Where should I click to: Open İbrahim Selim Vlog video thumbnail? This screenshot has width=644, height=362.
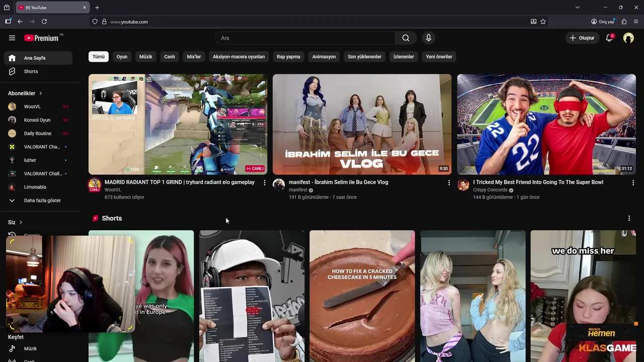click(x=362, y=124)
